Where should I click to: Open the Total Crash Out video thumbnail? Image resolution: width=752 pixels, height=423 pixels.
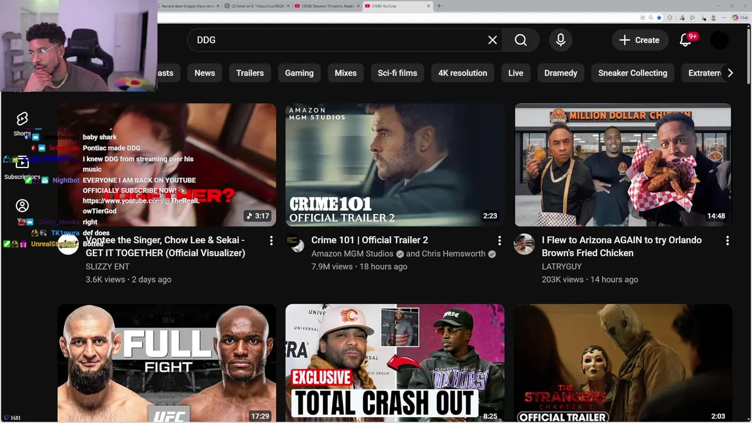tap(395, 363)
